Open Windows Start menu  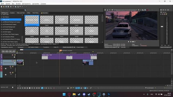point(64,94)
